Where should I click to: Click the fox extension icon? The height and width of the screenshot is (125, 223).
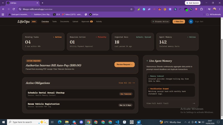point(160,9)
